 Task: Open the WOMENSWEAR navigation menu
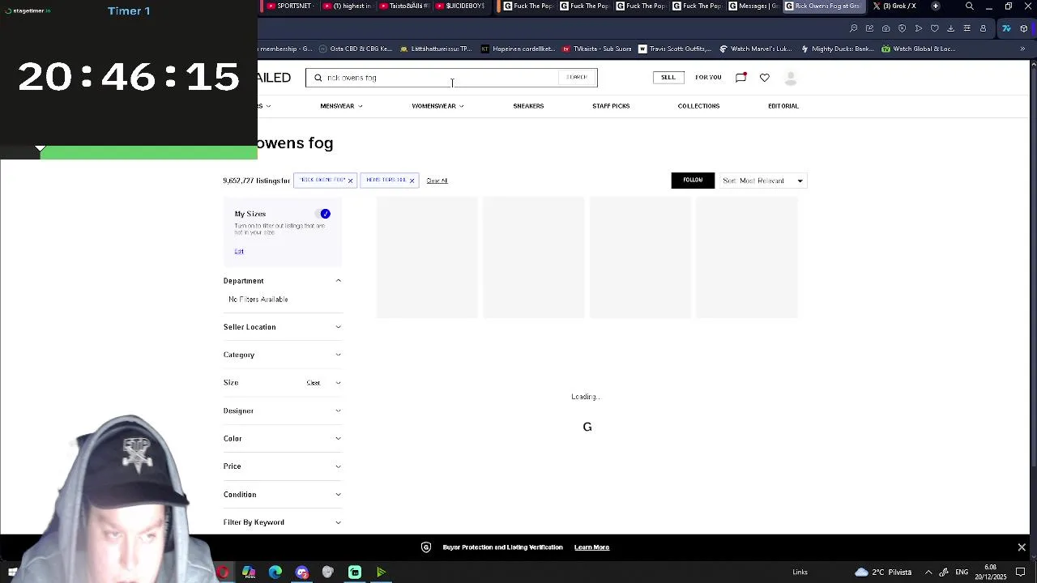pyautogui.click(x=437, y=106)
